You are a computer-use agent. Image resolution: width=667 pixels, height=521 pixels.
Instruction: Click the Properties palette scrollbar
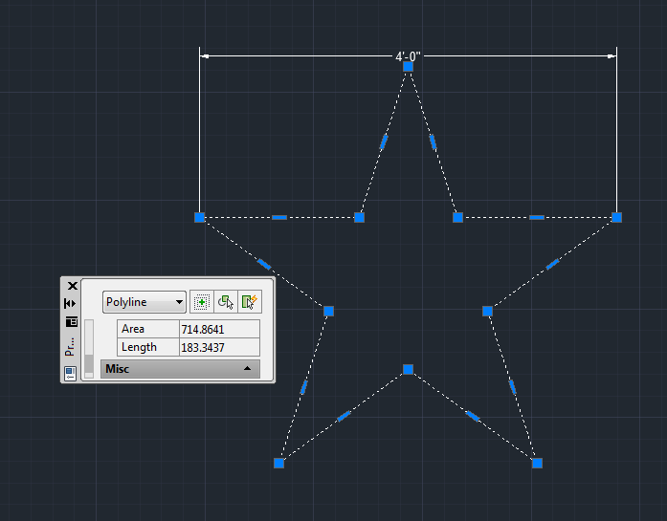89,349
